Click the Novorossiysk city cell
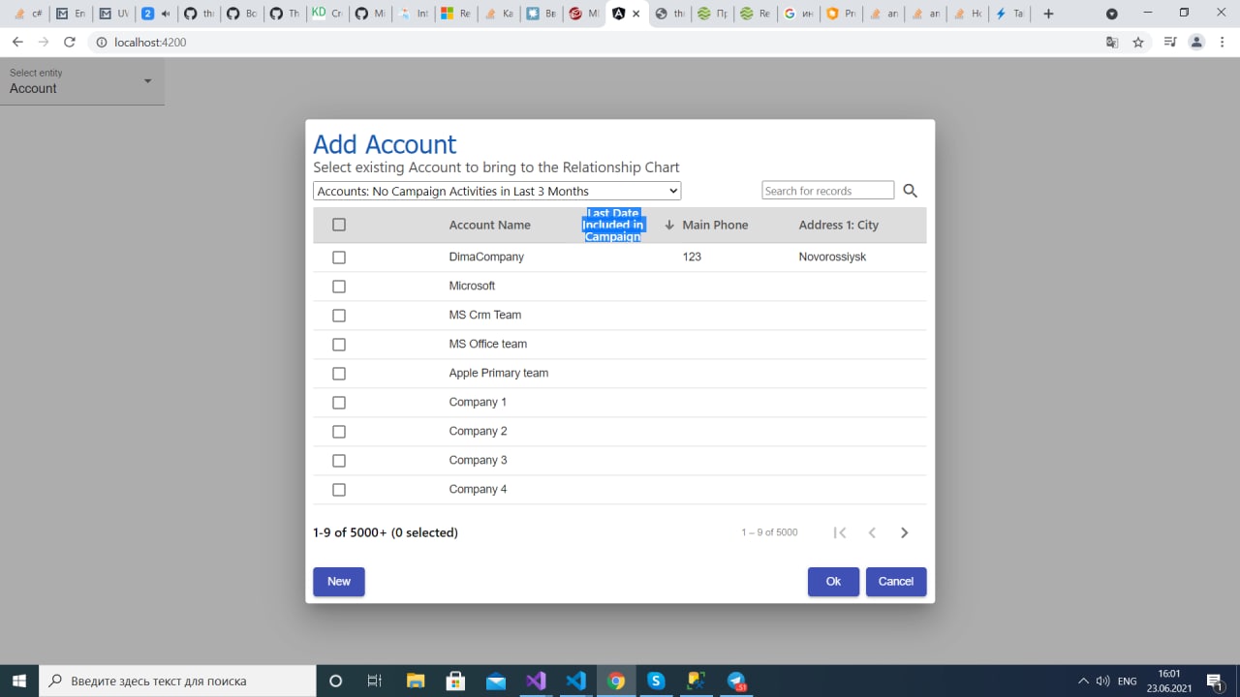1240x697 pixels. [832, 257]
